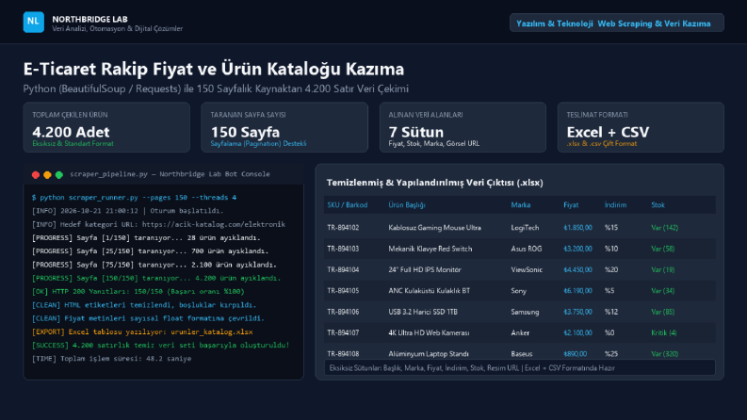Select the Samsung brand cell
The image size is (747, 420).
(x=525, y=312)
